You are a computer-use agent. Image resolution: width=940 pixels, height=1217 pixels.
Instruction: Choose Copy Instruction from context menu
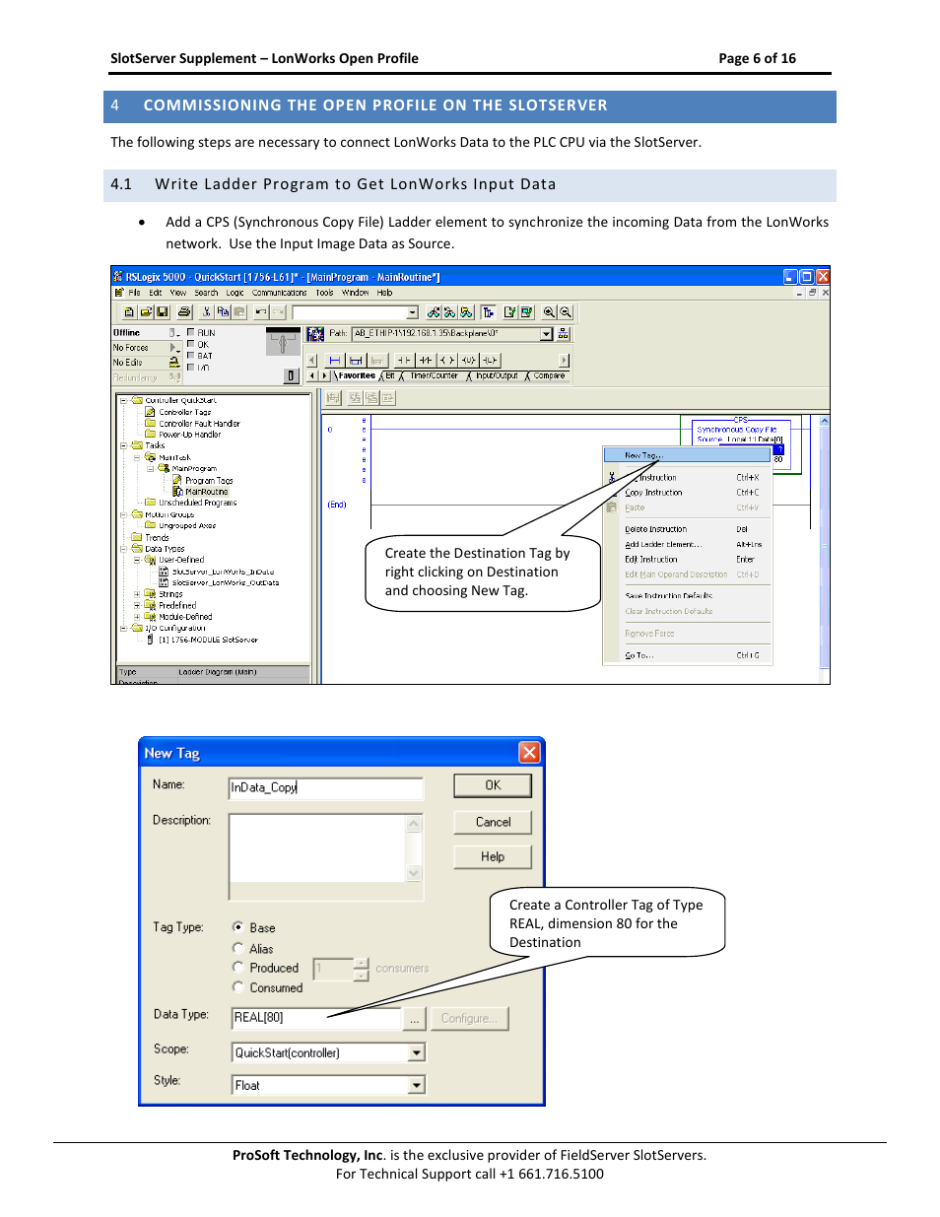click(x=686, y=493)
